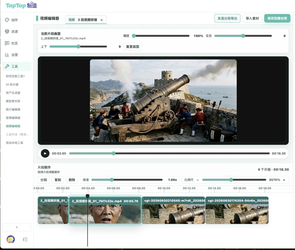Select the cgt-20260630210545 clip thumbnail

pos(173,210)
